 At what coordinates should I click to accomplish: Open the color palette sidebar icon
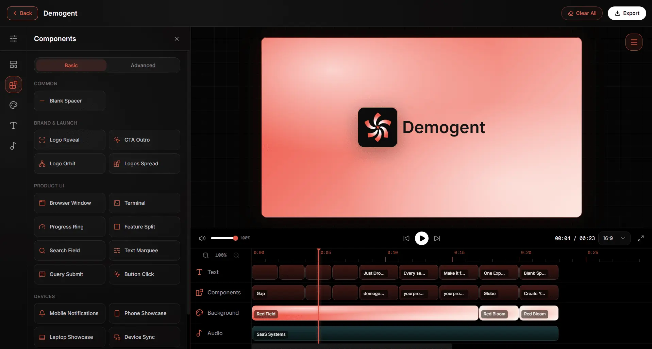pos(13,105)
